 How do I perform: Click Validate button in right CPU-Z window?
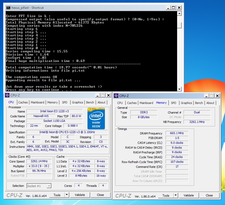coord(189,196)
